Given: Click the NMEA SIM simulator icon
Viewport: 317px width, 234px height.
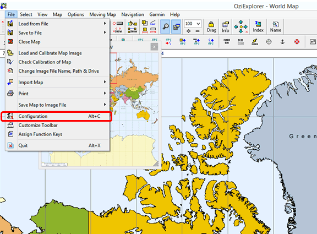Looking at the screenshot, I should coord(227,42).
